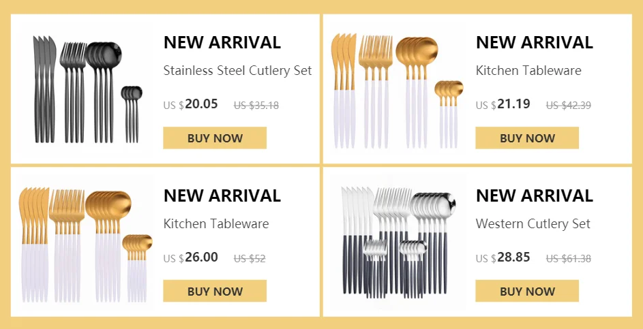Click the US $21.19 sale price
643x329 pixels.
click(x=503, y=104)
